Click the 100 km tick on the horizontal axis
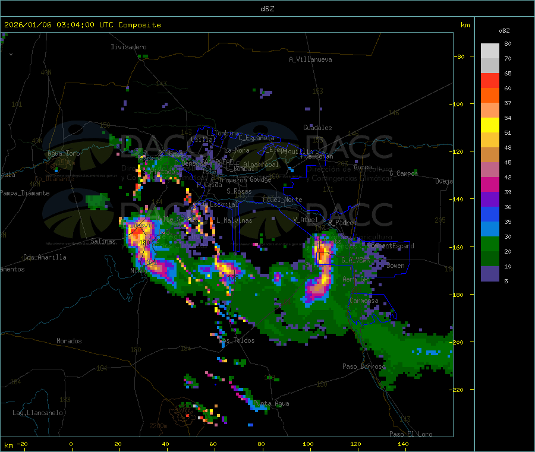Image resolution: width=535 pixels, height=452 pixels. (x=308, y=444)
